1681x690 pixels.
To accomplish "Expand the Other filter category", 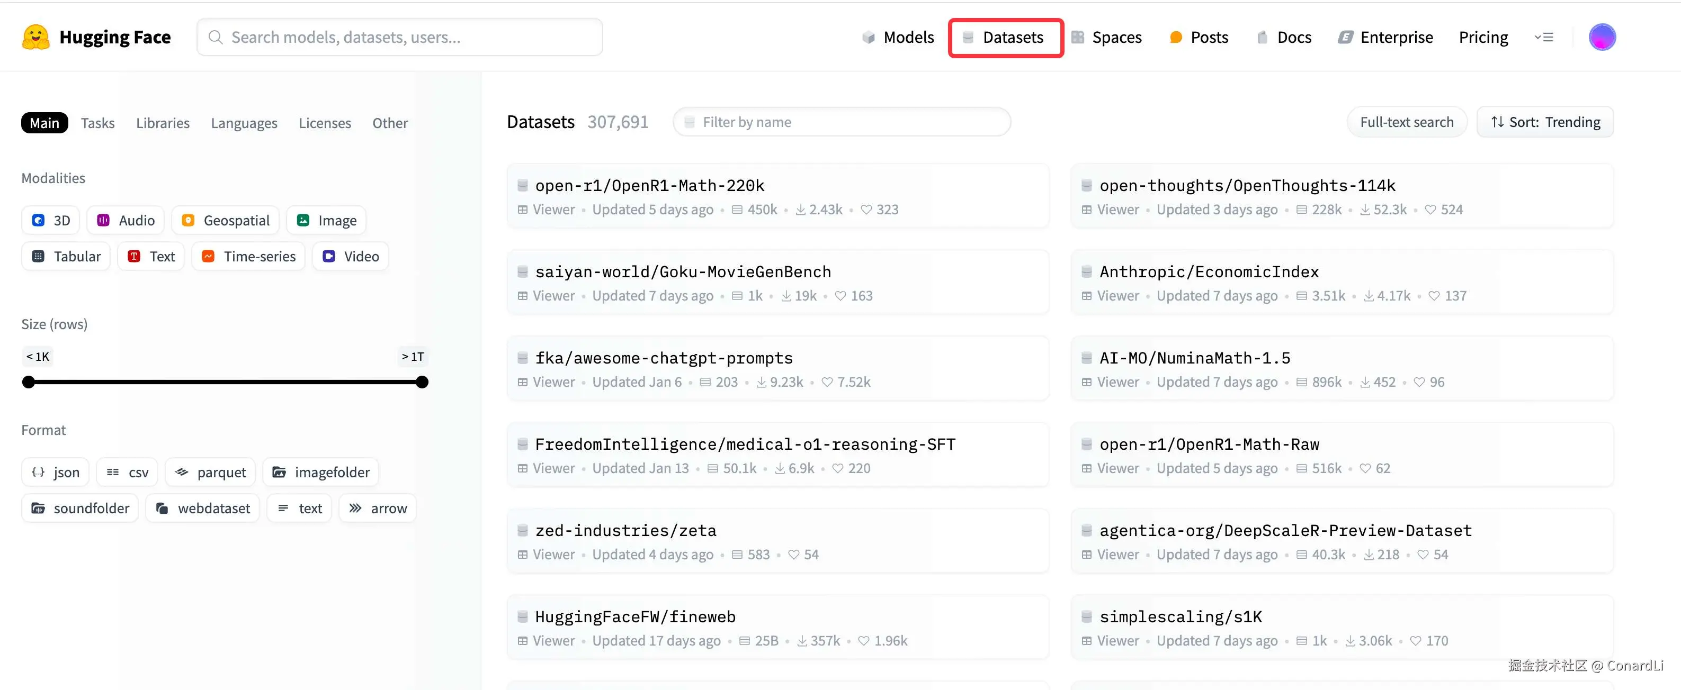I will [390, 123].
